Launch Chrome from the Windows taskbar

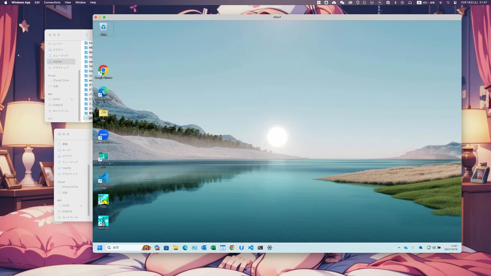tap(232, 248)
